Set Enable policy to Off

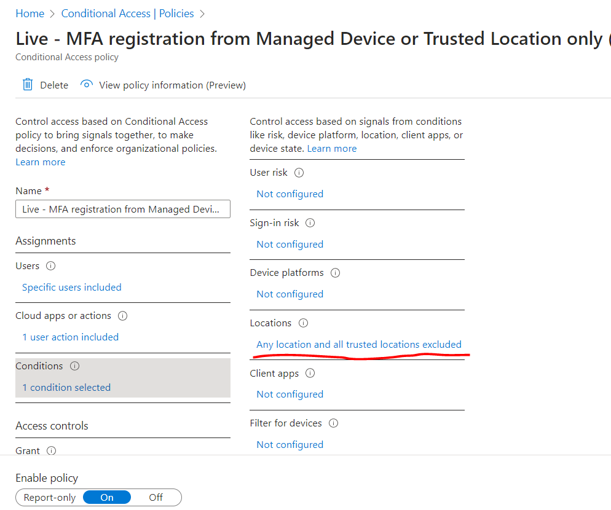point(156,497)
